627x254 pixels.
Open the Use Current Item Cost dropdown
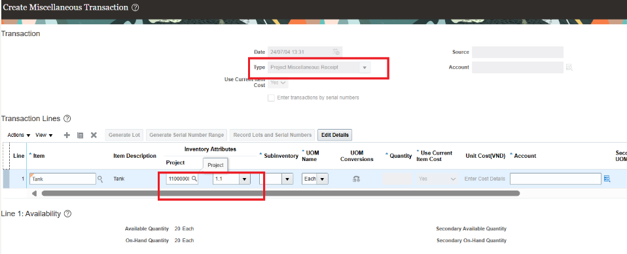pos(278,82)
